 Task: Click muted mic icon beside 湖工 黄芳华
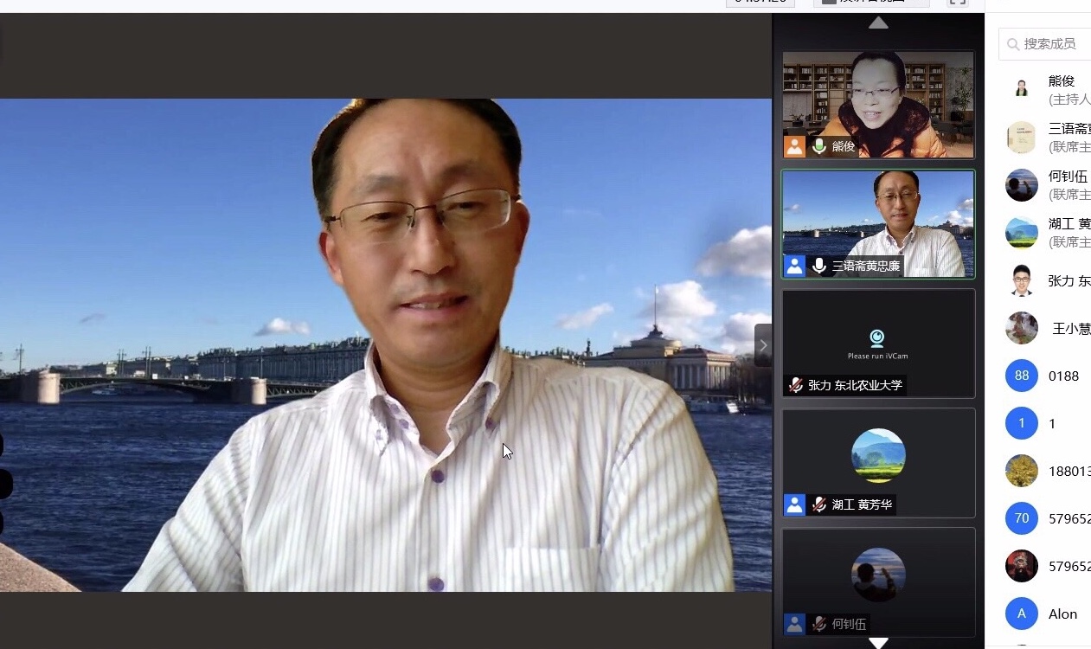[818, 504]
